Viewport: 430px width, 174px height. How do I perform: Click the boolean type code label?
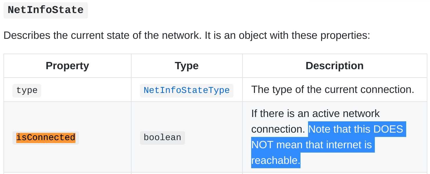pos(162,138)
